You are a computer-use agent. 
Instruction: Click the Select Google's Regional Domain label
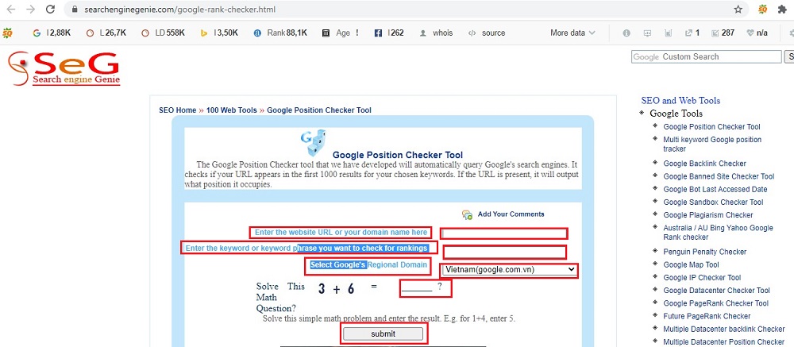click(368, 265)
